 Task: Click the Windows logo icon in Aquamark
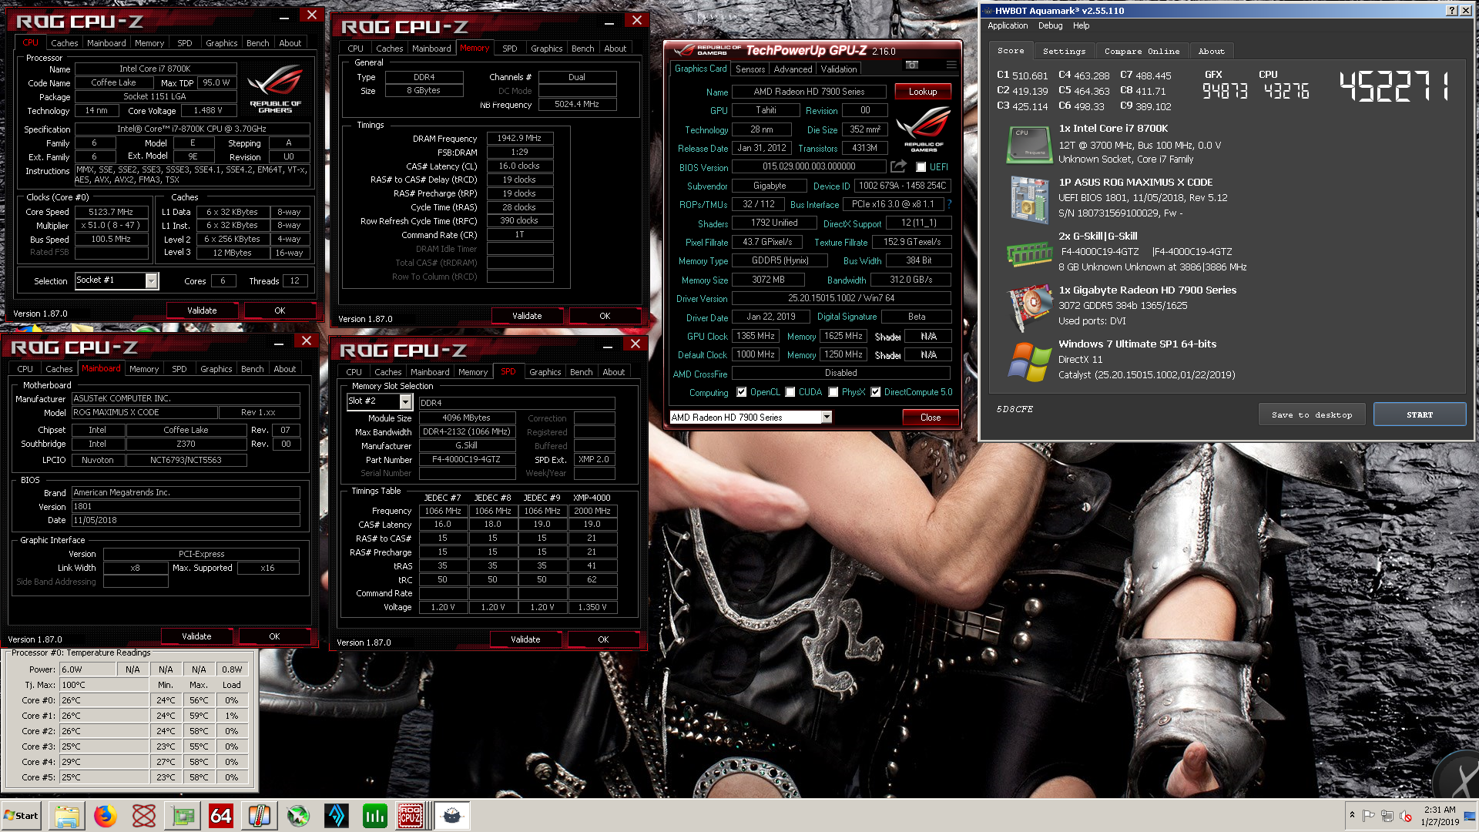(x=1030, y=361)
